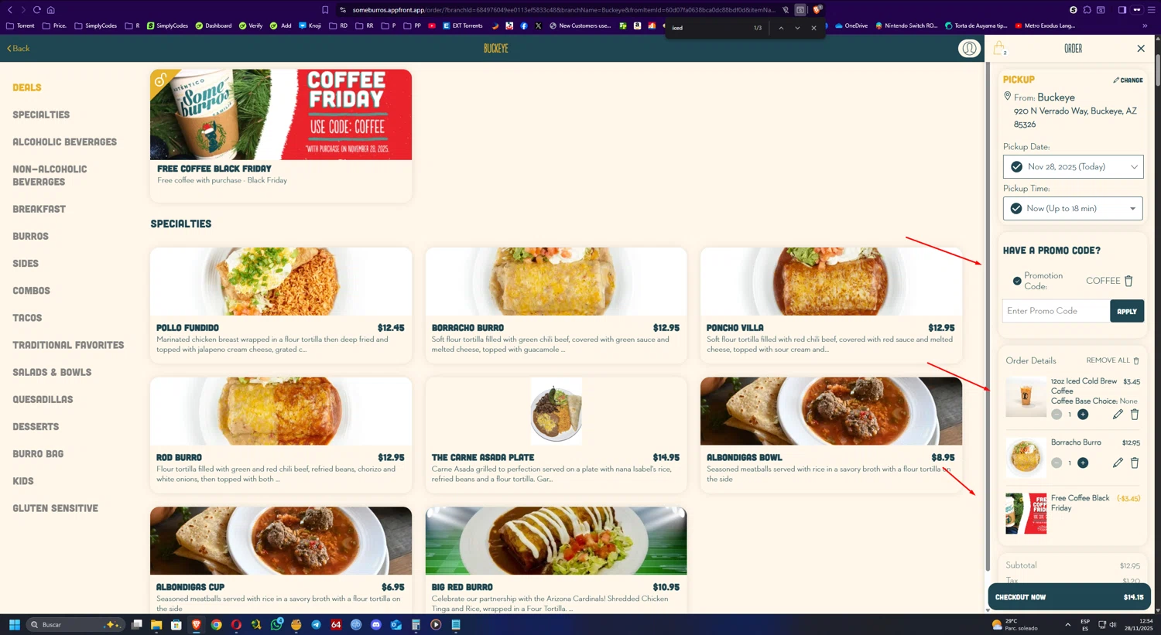Open the PP bookmark folder

[x=413, y=26]
